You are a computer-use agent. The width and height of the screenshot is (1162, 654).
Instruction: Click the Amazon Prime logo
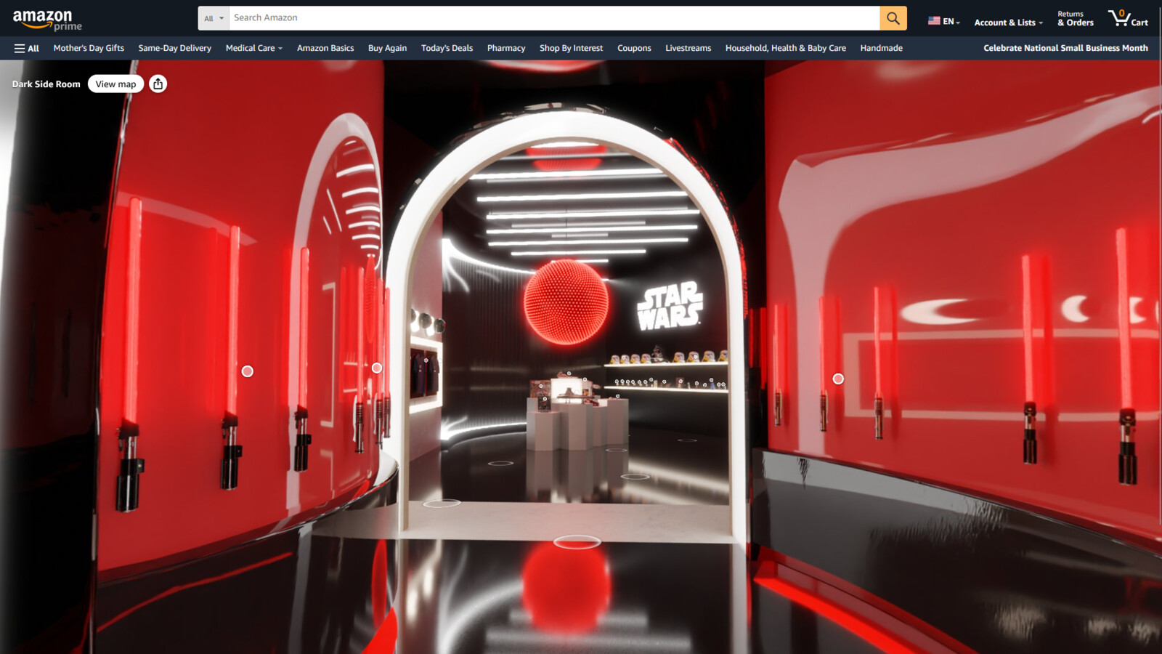(47, 20)
